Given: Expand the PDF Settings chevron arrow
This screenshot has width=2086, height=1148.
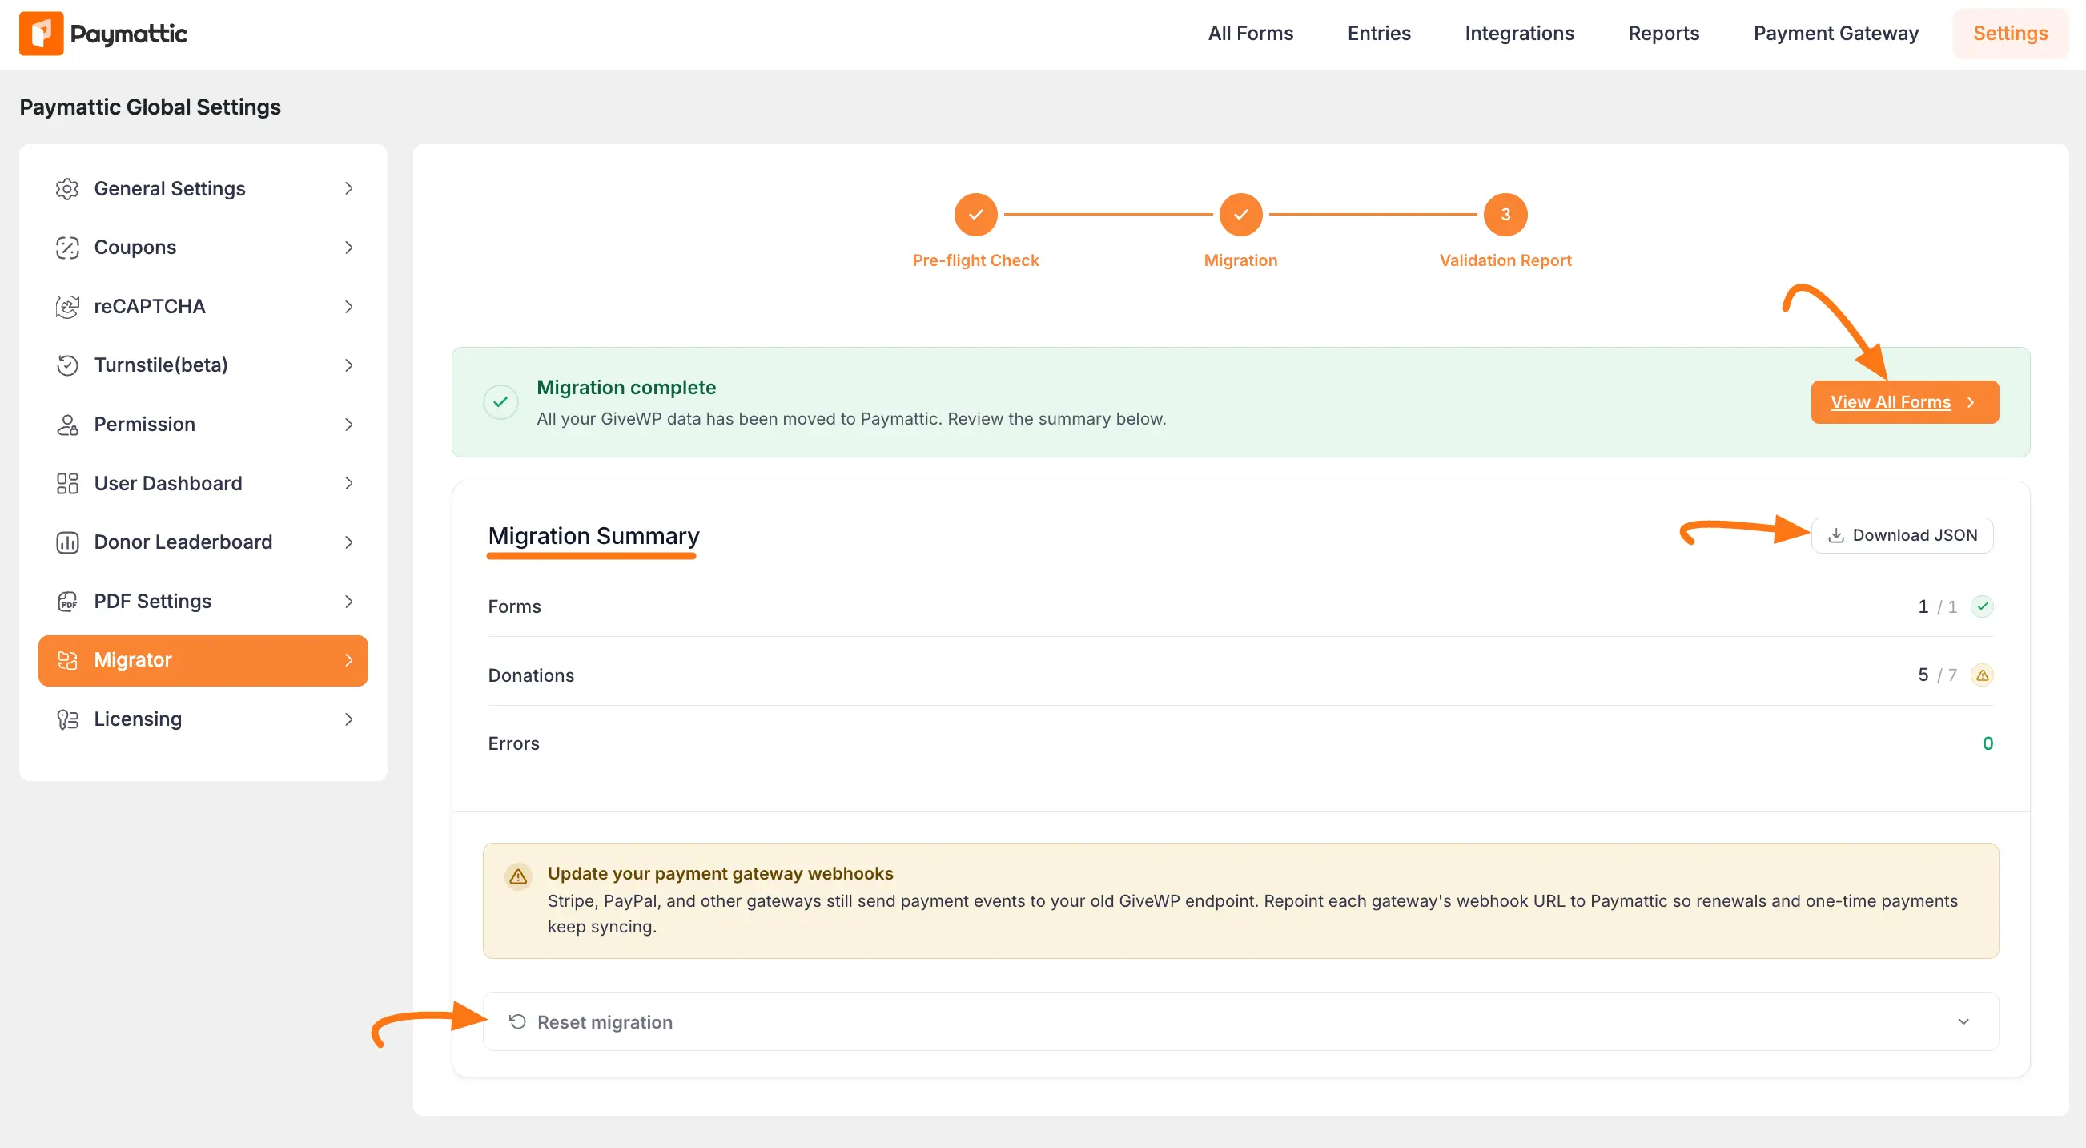Looking at the screenshot, I should [x=349, y=601].
